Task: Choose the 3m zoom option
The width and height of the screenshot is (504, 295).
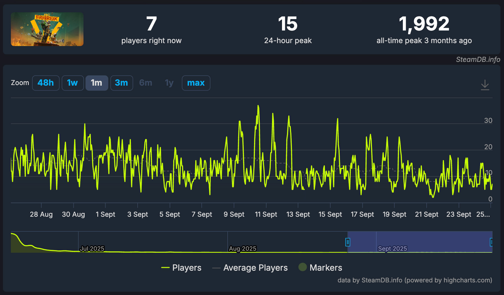Action: (x=121, y=83)
